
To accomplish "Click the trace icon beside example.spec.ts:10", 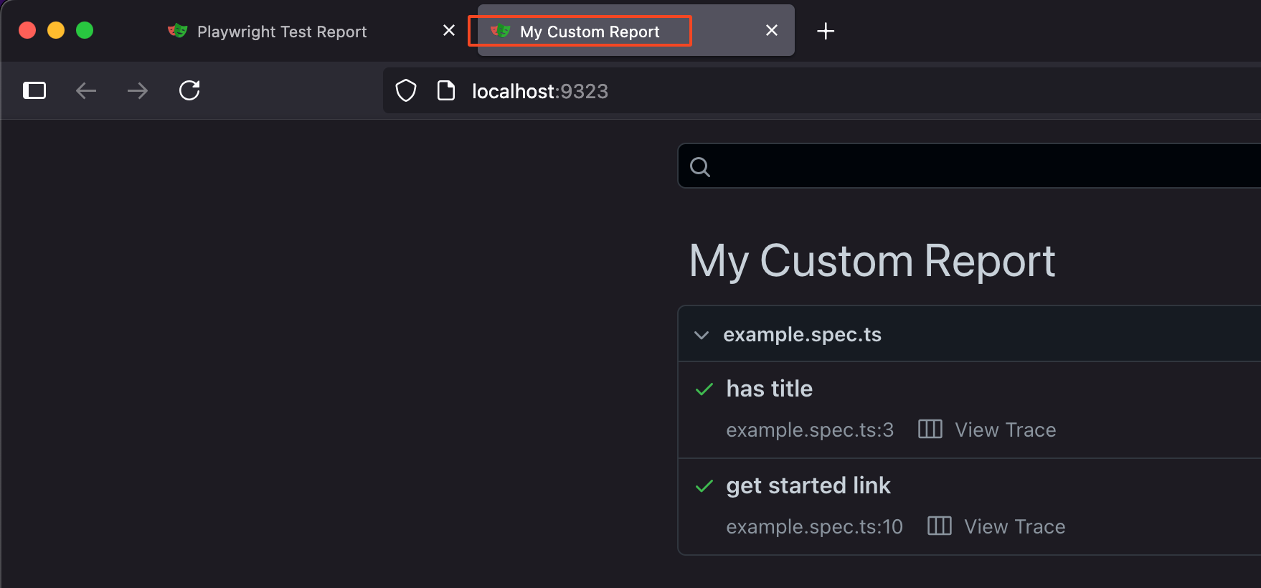I will click(940, 526).
